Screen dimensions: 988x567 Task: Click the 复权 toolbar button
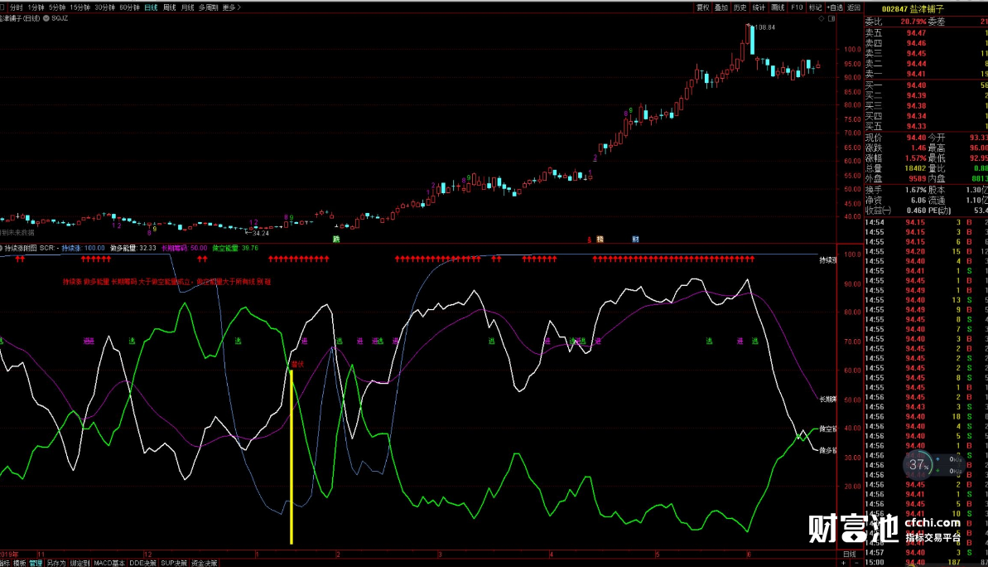702,7
